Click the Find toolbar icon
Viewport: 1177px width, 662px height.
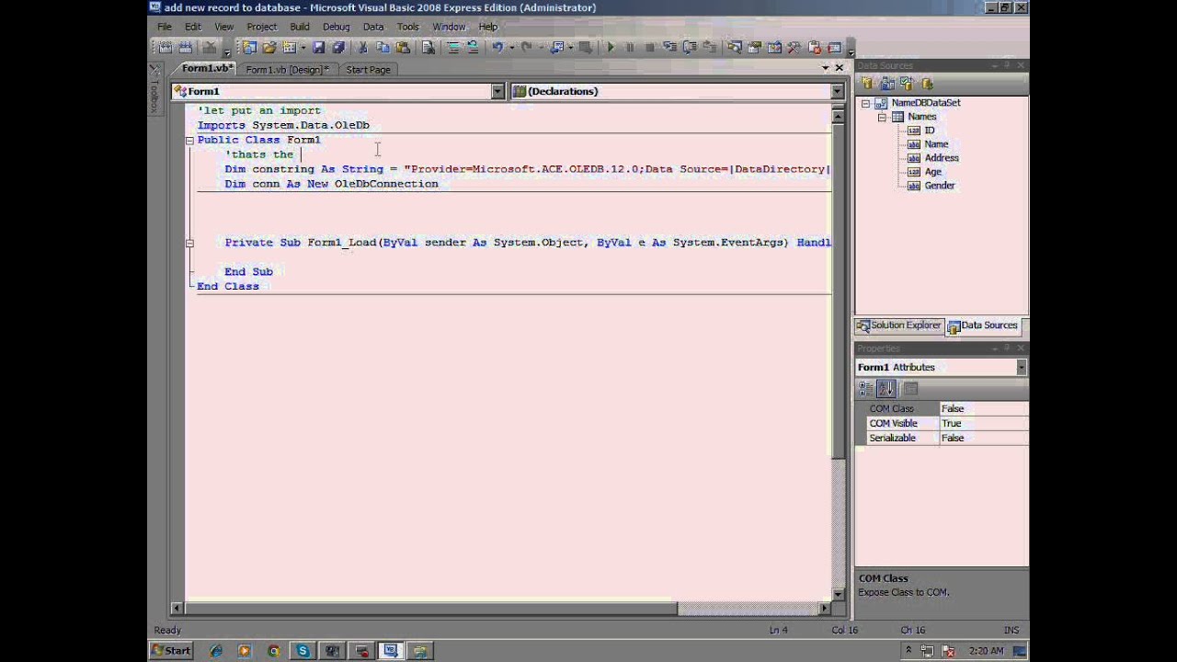tap(429, 47)
